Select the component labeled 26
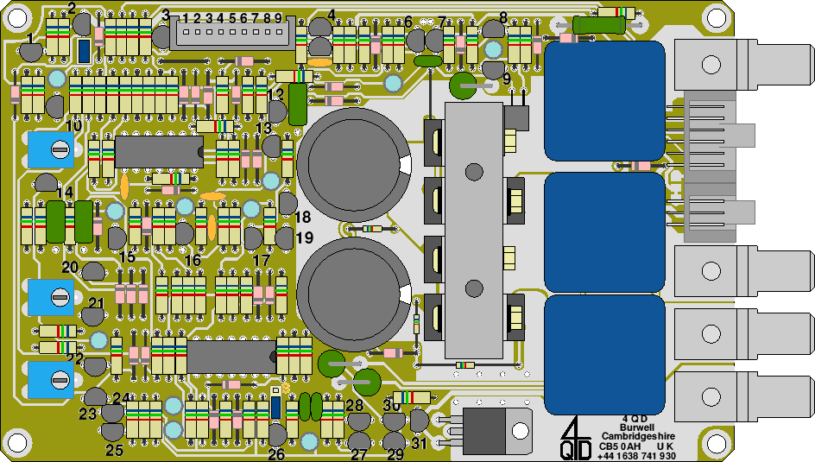This screenshot has height=462, width=815. (x=276, y=434)
